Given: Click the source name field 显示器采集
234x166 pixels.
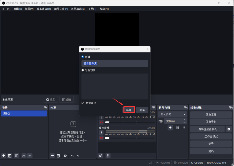Looking at the screenshot, I should coord(114,64).
